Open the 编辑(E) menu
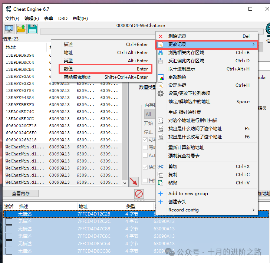Screen dimensions: 270x263 [x=32, y=19]
